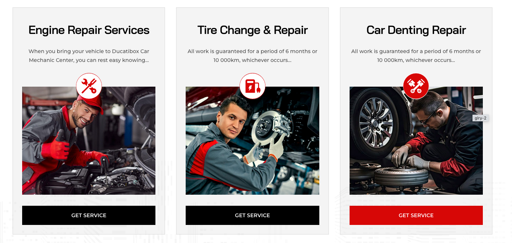Open the Engine Repair Services heading
The height and width of the screenshot is (243, 512).
pos(89,30)
